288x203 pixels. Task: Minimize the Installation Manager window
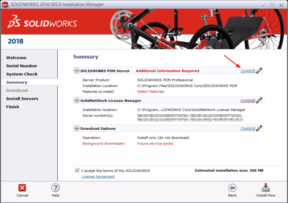pyautogui.click(x=263, y=5)
